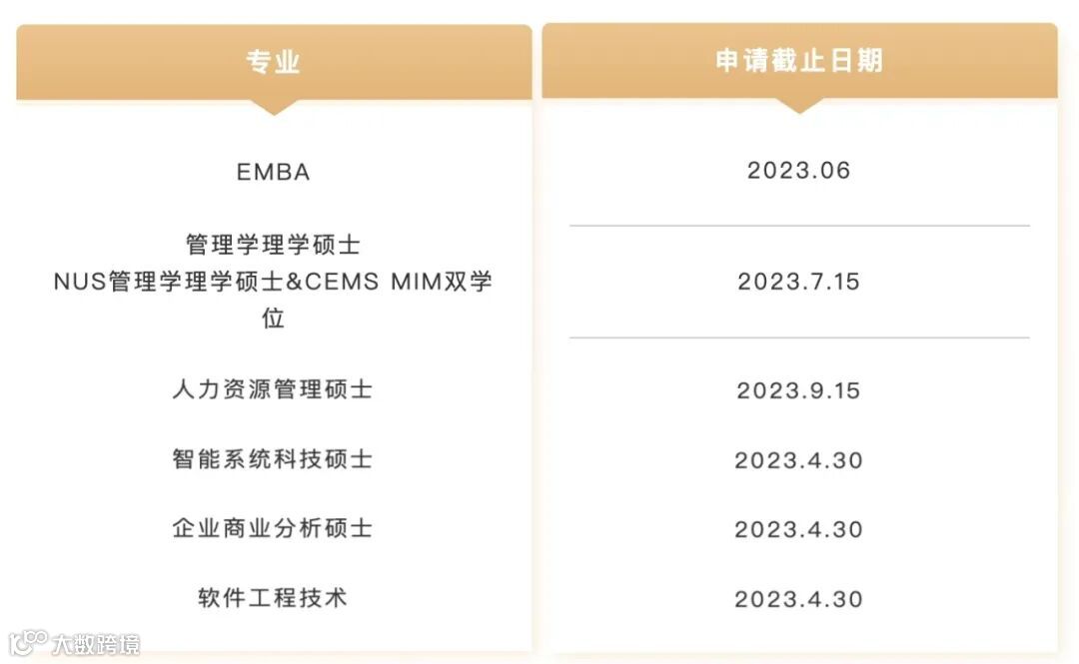The image size is (1079, 664).
Task: Click the arrow pointer below 申请截止日期 header
Action: coord(799,106)
